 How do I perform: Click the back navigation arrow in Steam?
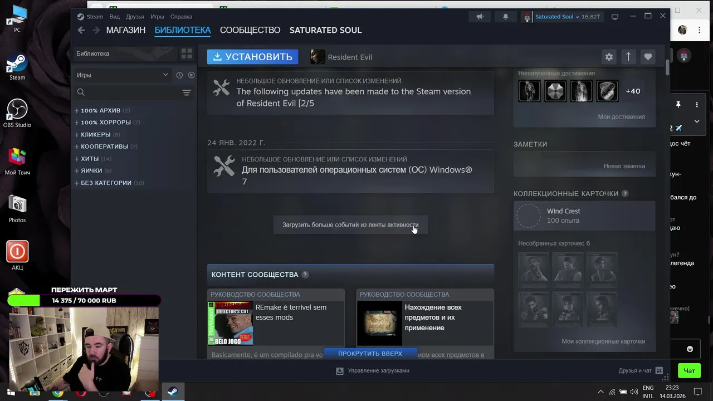pyautogui.click(x=81, y=30)
